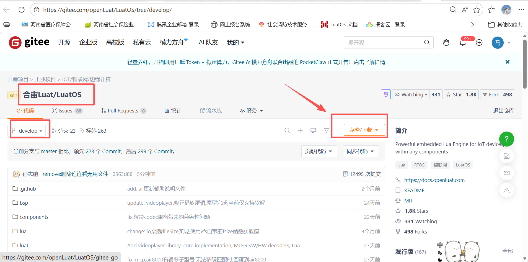Open the https://docs.openluat.com link
Viewport: 528px width, 262px height.
(x=434, y=180)
